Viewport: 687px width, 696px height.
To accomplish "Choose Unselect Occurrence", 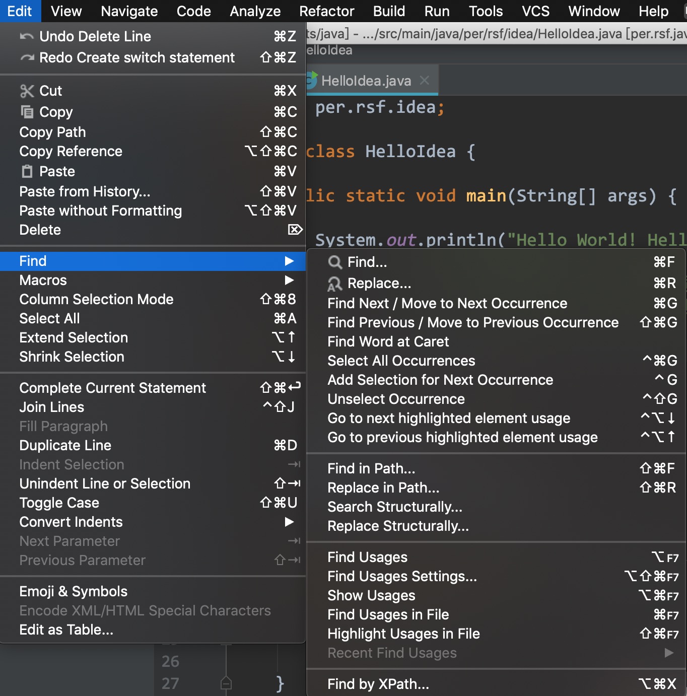I will [496, 399].
